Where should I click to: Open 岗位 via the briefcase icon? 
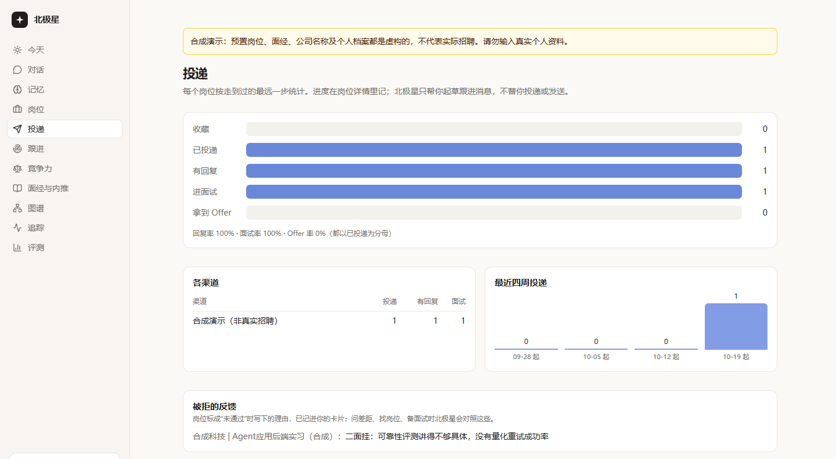(17, 109)
